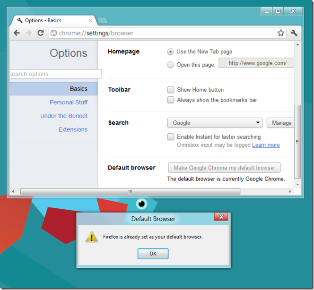The height and width of the screenshot is (290, 314).
Task: Enable Instant for faster searching
Action: coord(171,137)
